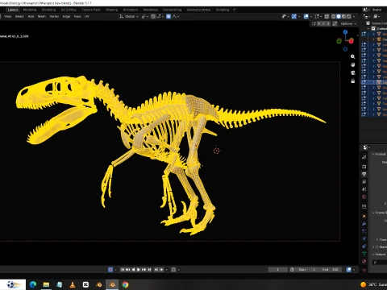This screenshot has width=387, height=290.
Task: Open the pivot point dropdown
Action: pyautogui.click(x=145, y=16)
